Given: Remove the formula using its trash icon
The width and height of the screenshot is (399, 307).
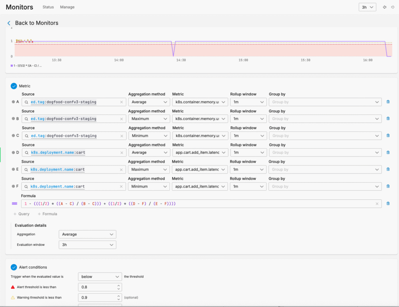Looking at the screenshot, I should point(388,203).
